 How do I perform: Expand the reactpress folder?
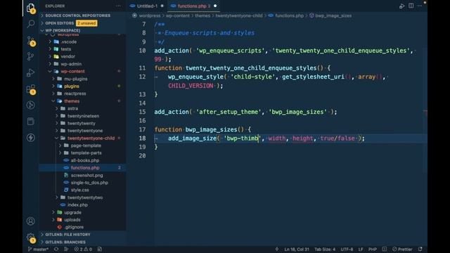[x=75, y=93]
